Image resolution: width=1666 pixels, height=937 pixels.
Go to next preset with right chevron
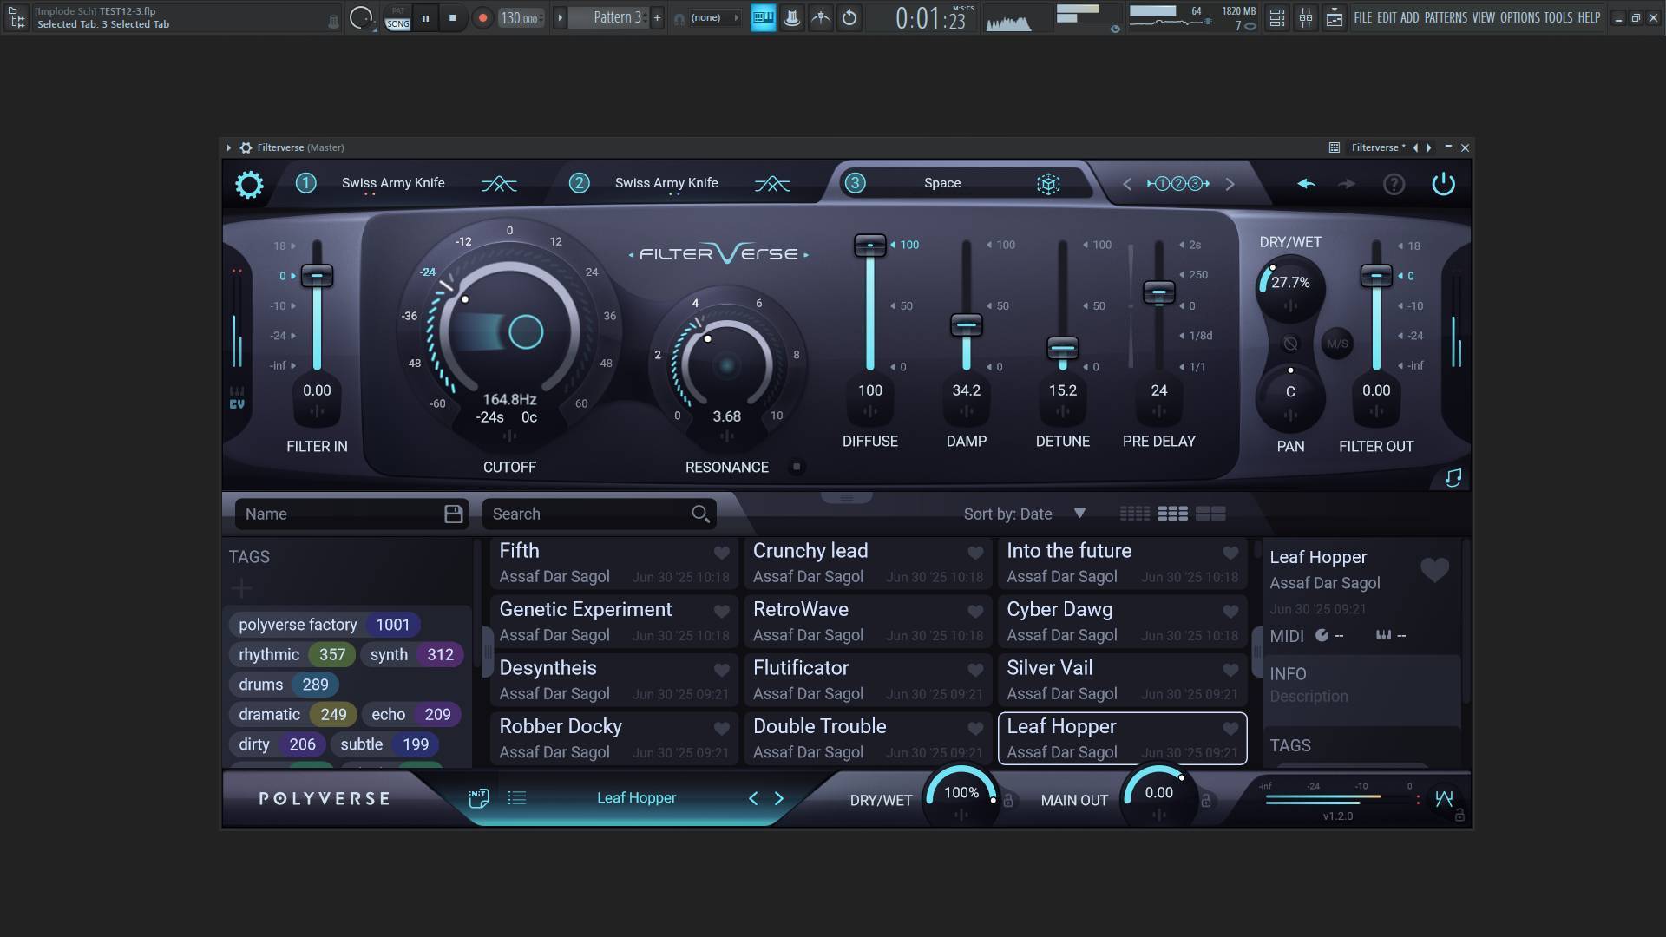tap(778, 798)
